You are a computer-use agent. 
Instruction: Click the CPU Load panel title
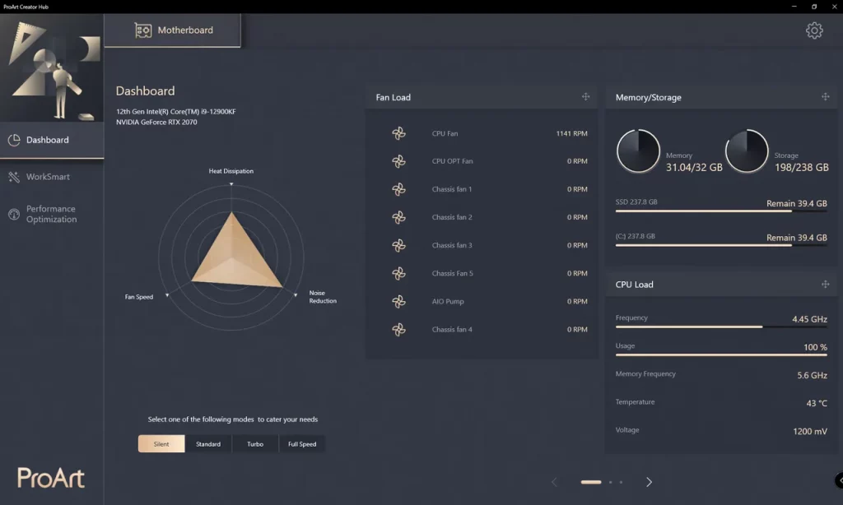pyautogui.click(x=635, y=285)
